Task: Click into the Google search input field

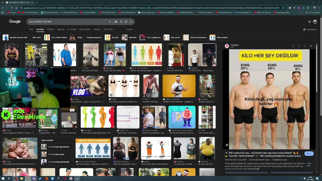Action: tap(68, 22)
